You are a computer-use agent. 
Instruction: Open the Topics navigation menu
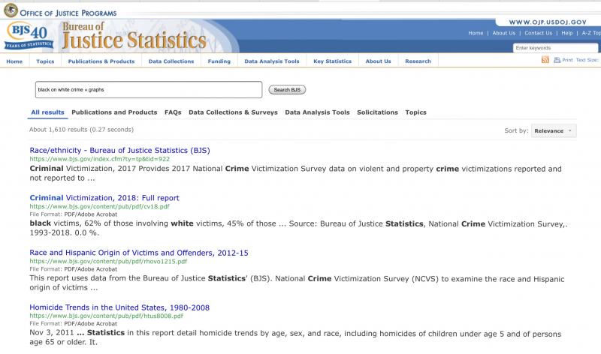(x=45, y=61)
